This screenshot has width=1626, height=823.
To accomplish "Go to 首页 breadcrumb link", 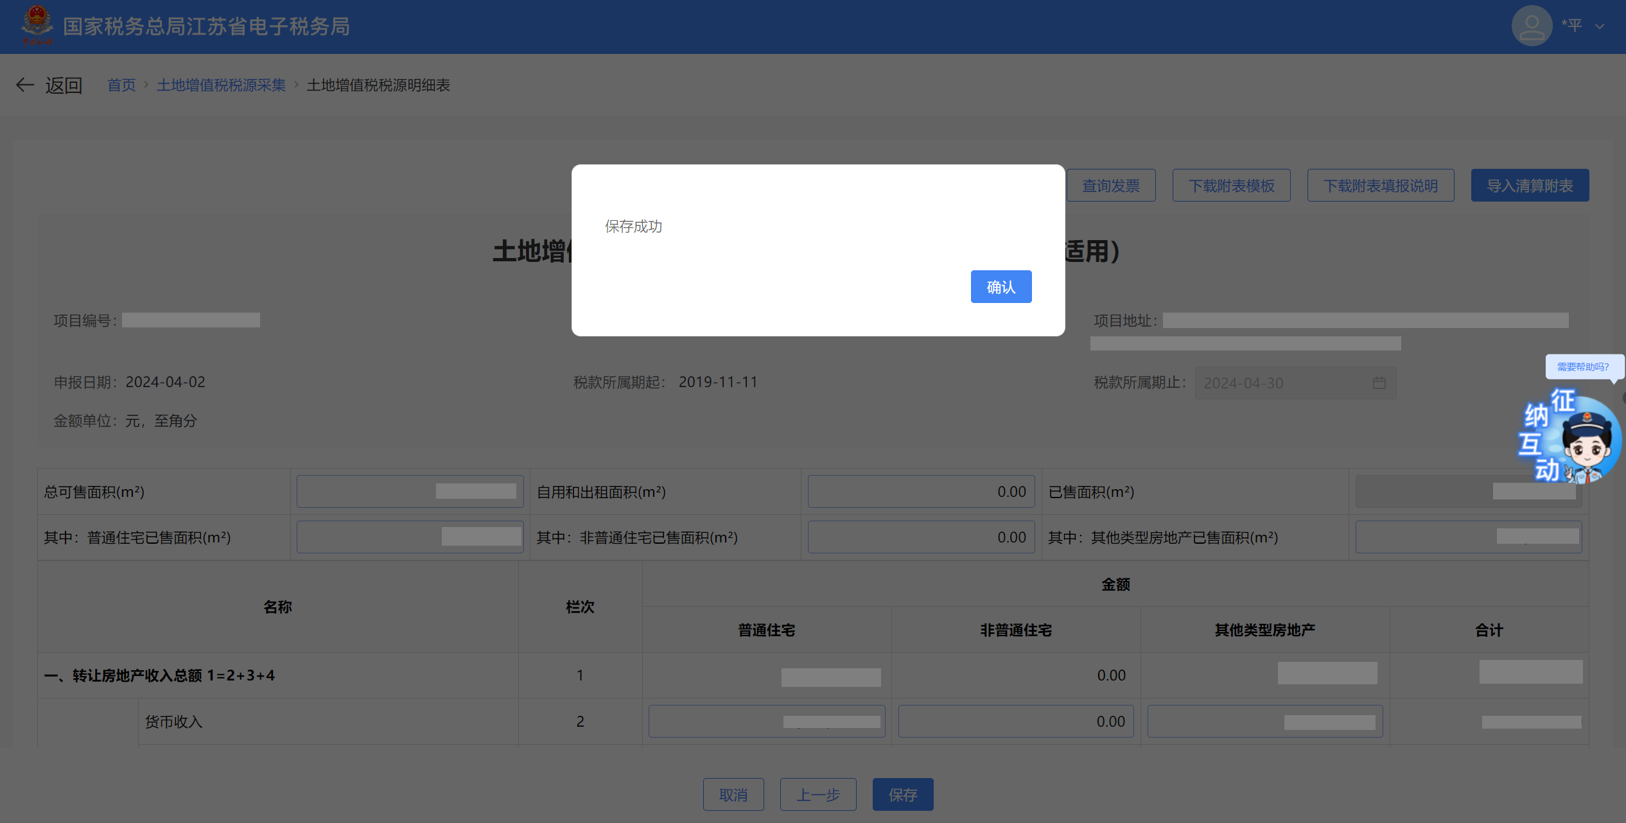I will 121,85.
